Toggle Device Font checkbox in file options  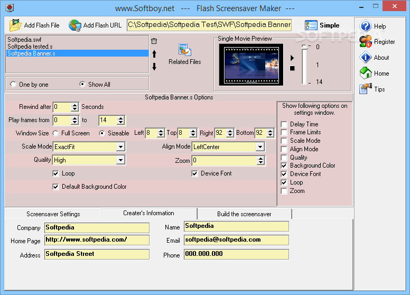194,173
